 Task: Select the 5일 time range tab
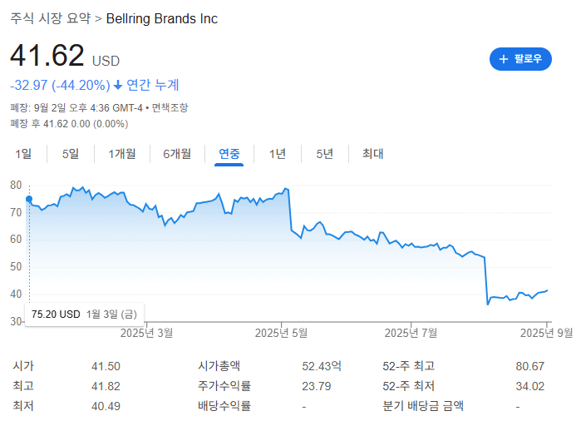[x=71, y=153]
